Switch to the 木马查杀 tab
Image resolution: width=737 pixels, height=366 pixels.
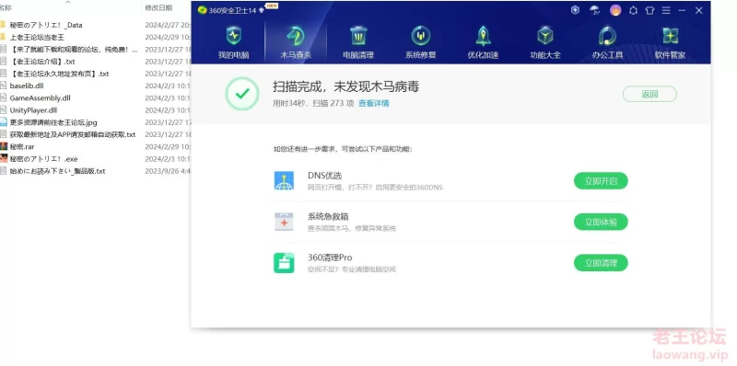click(296, 42)
